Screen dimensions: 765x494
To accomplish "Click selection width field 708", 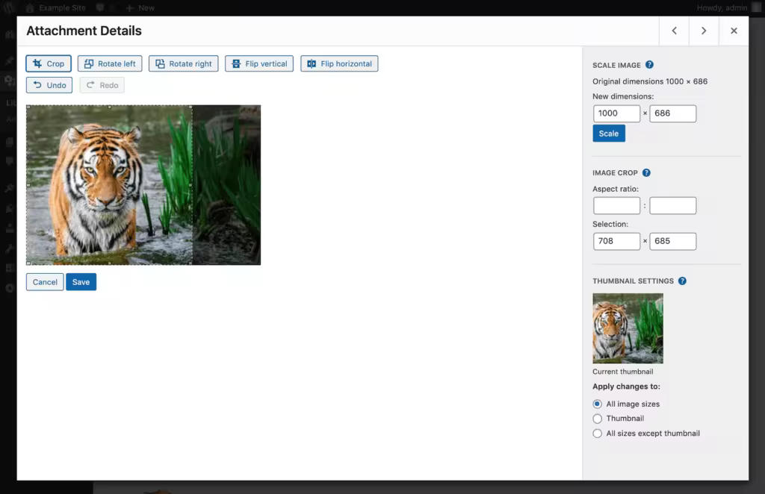I will [x=616, y=241].
